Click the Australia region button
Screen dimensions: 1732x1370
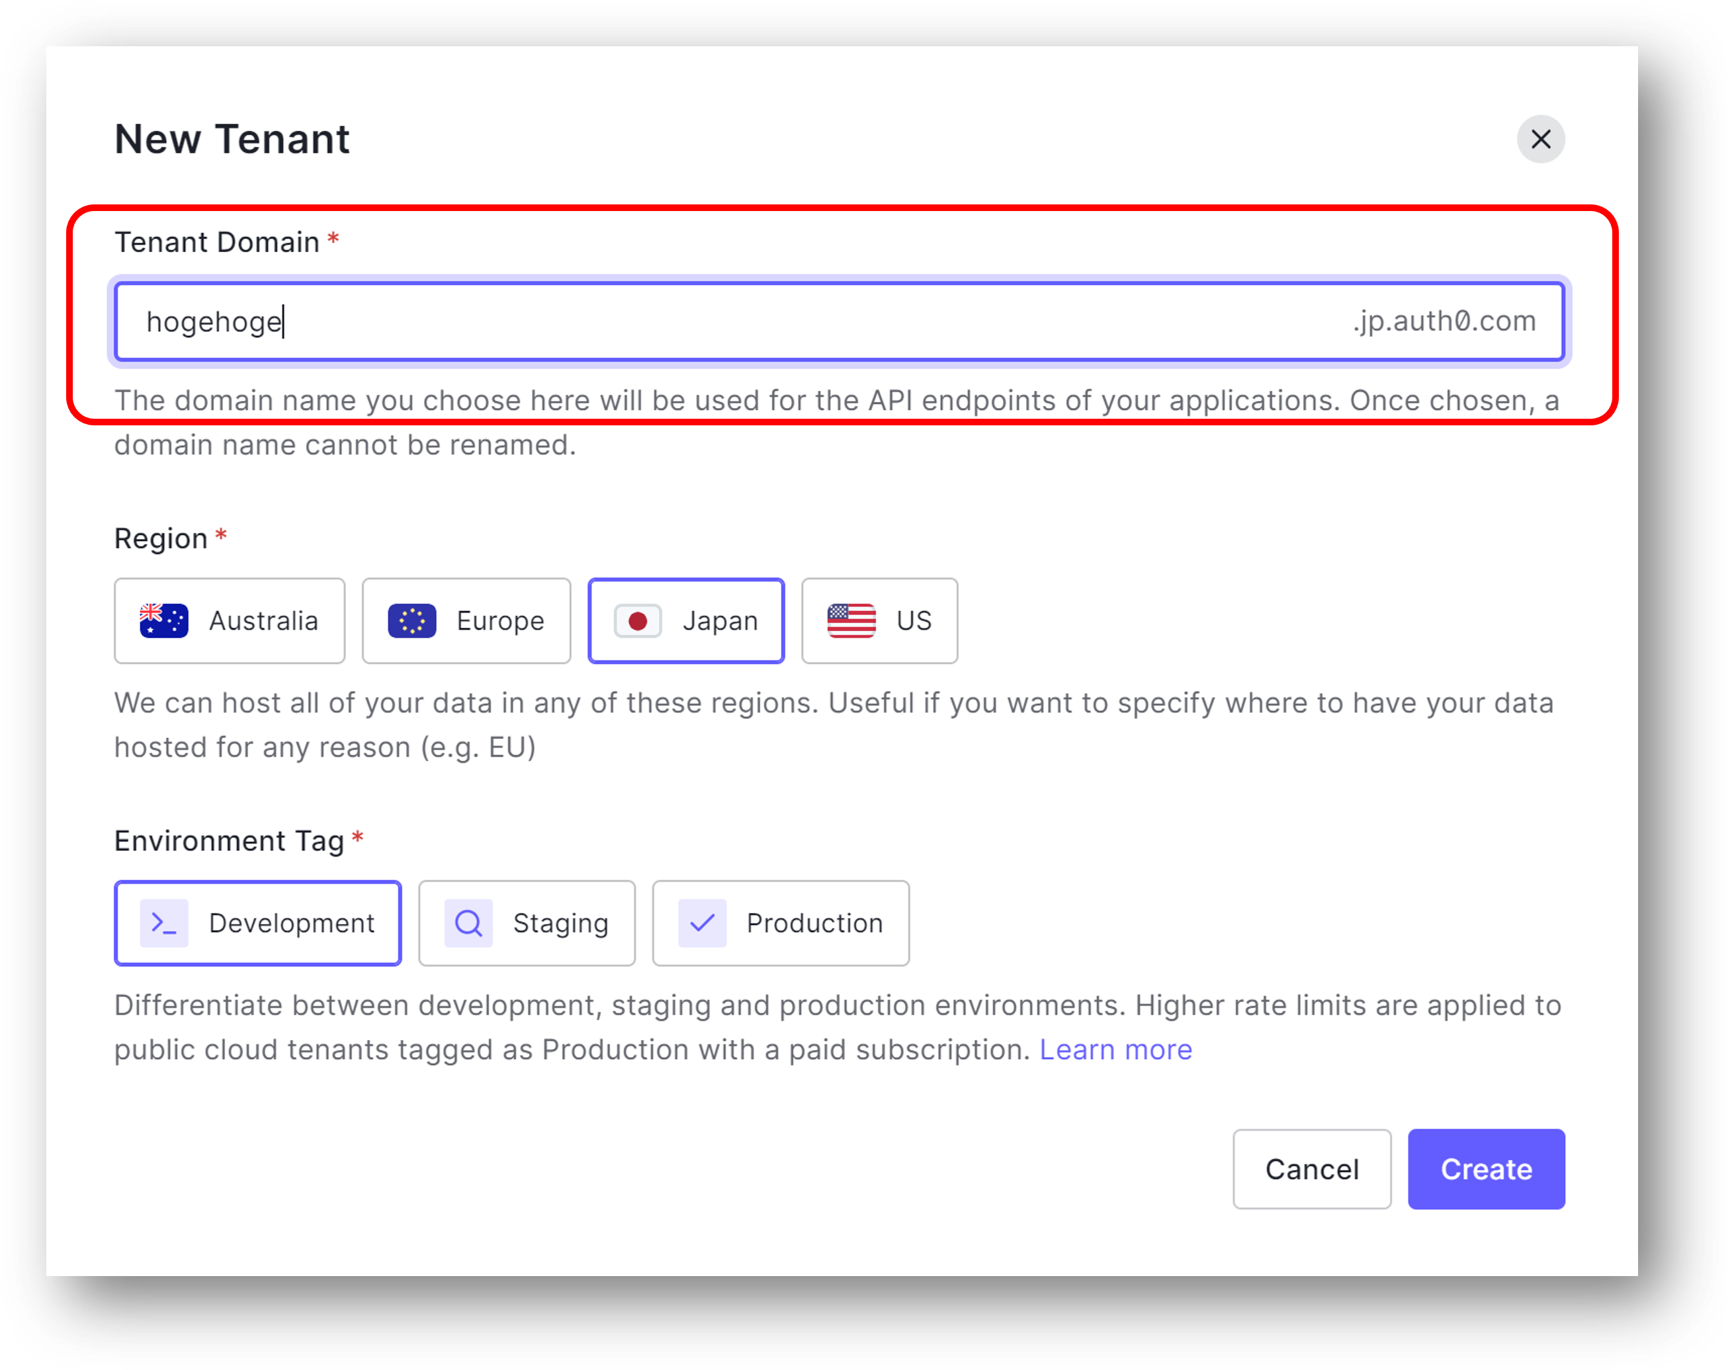230,620
